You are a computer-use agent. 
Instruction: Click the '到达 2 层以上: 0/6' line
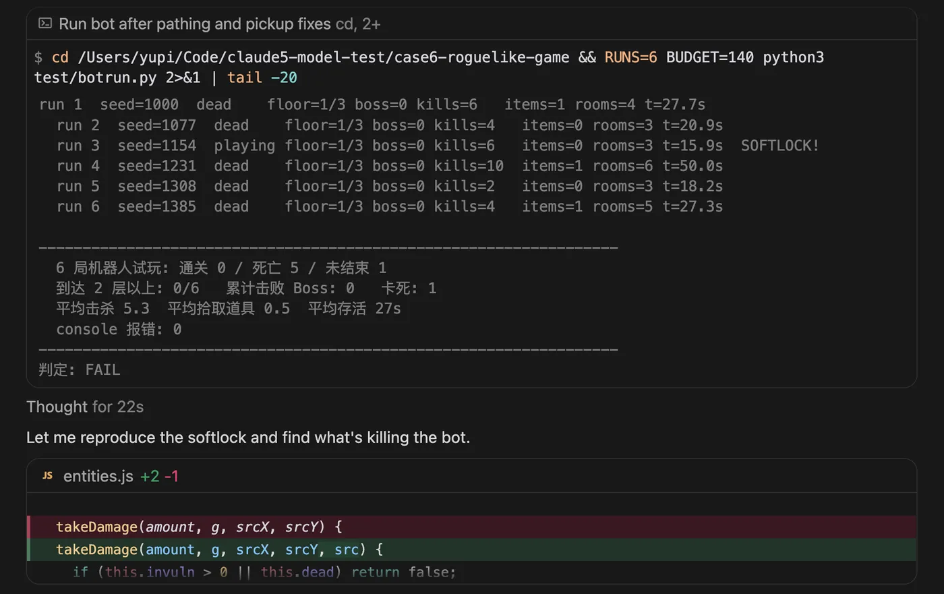coord(127,288)
